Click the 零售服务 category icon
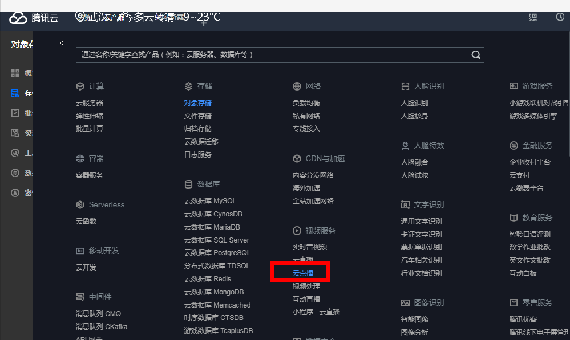The width and height of the screenshot is (570, 340). pyautogui.click(x=514, y=302)
